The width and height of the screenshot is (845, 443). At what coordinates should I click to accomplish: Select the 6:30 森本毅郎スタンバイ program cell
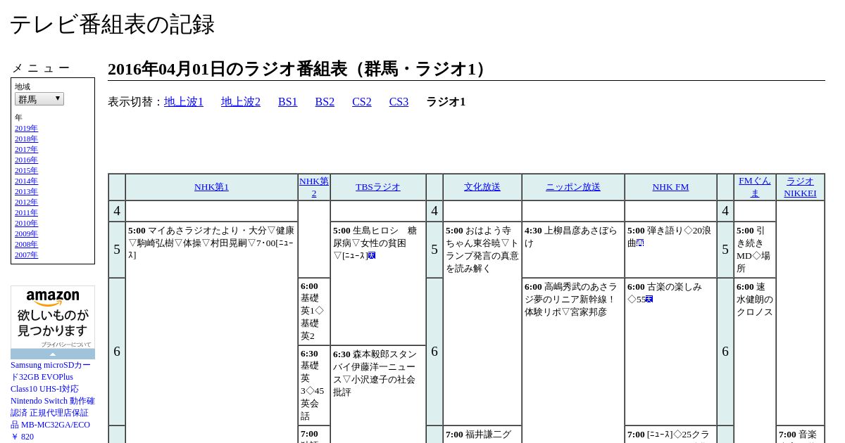tap(378, 394)
